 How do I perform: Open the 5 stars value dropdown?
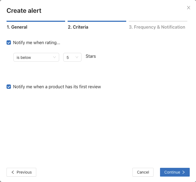coord(72,57)
